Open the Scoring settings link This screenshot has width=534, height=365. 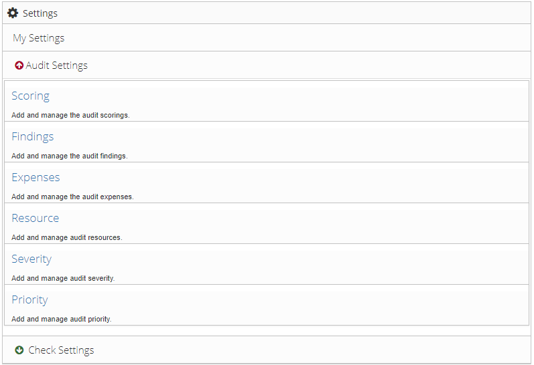31,96
